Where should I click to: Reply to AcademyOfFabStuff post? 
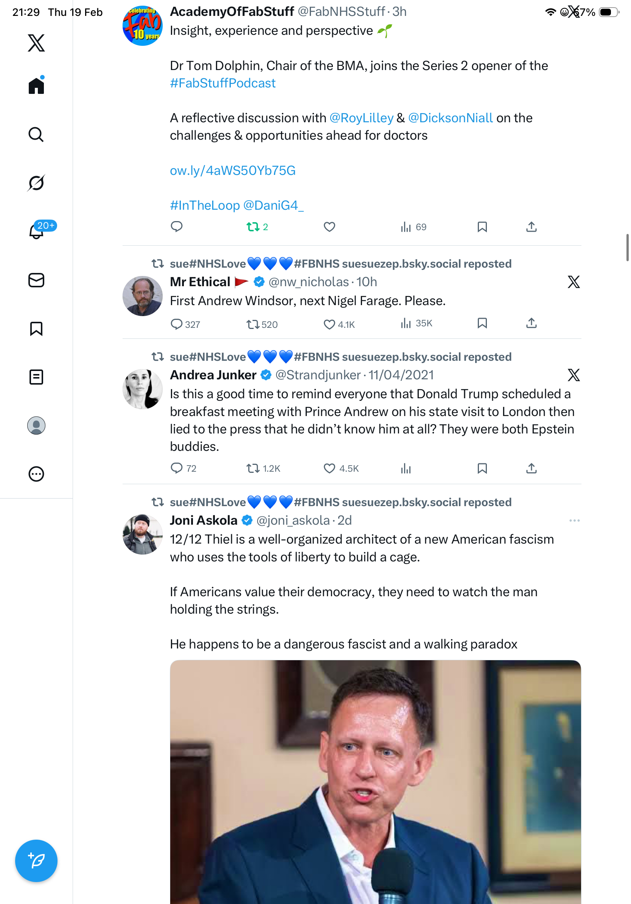coord(177,227)
